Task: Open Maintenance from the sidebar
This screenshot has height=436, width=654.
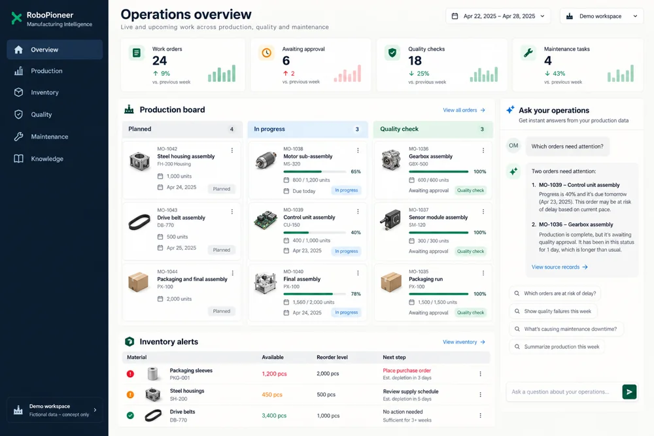Action: (x=55, y=137)
